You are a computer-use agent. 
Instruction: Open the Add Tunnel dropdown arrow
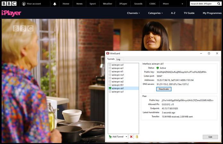(x=126, y=137)
